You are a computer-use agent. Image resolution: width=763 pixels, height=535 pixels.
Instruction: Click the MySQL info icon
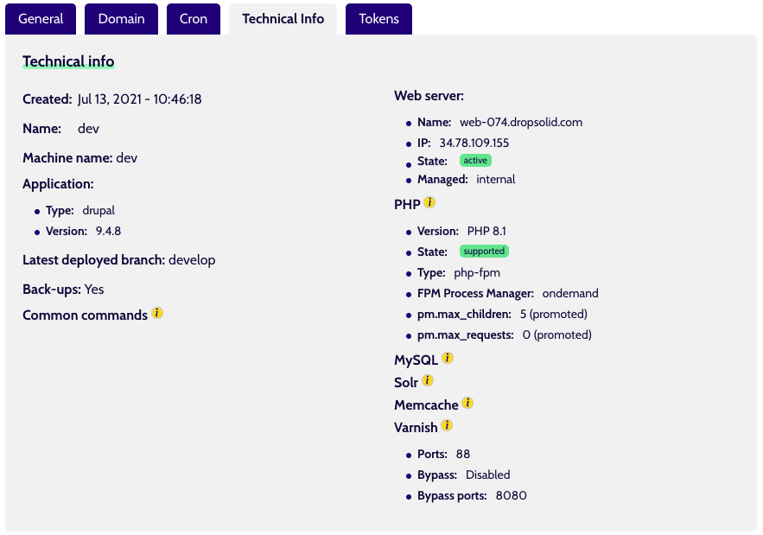(x=448, y=358)
